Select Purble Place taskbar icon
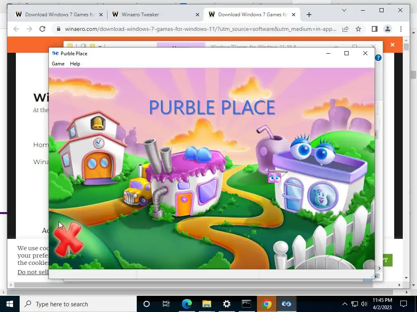 [x=286, y=304]
